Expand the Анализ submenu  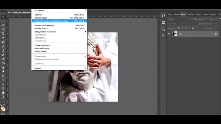tap(59, 68)
